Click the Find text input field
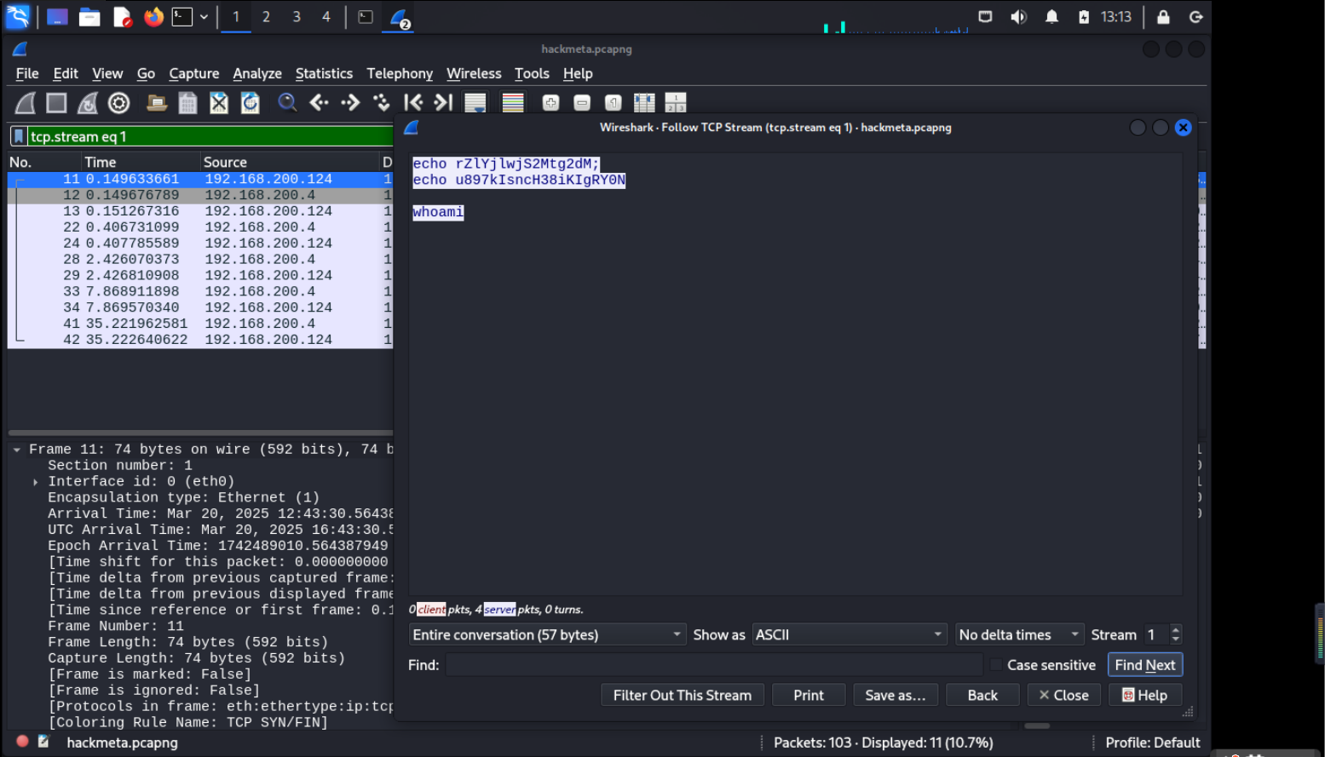The width and height of the screenshot is (1325, 757). coord(714,665)
